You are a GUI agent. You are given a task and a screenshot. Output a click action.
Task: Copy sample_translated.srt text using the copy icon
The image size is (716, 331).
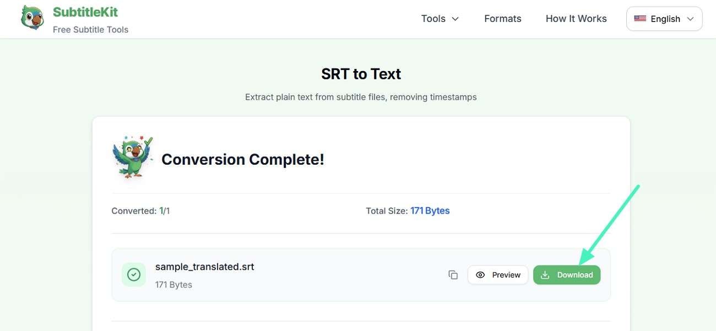(x=453, y=275)
